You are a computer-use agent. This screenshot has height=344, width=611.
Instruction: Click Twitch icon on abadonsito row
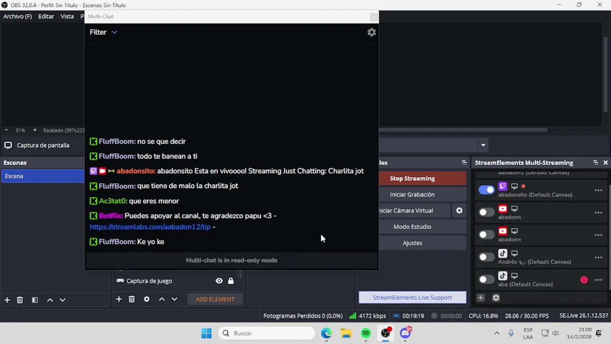pos(503,186)
